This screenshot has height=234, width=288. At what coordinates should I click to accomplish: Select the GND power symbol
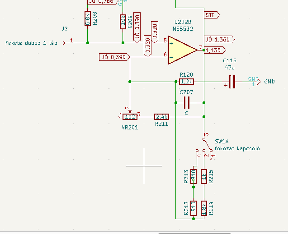coord(258,82)
